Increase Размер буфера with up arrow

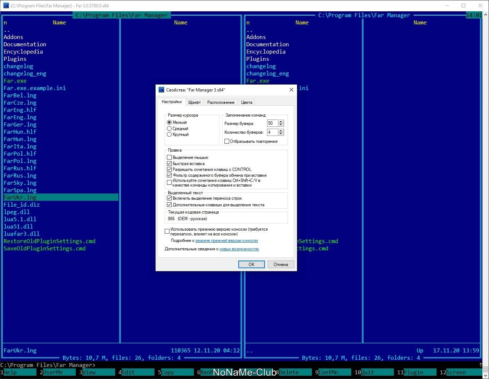(281, 122)
